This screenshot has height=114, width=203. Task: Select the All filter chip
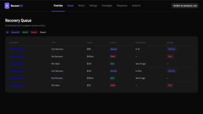pyautogui.click(x=7, y=32)
